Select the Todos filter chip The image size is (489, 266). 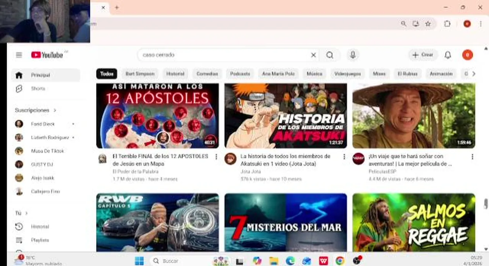tap(107, 74)
